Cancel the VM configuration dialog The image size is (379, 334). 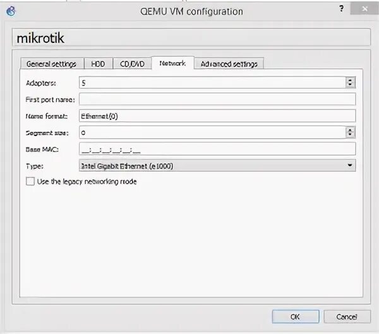(347, 316)
